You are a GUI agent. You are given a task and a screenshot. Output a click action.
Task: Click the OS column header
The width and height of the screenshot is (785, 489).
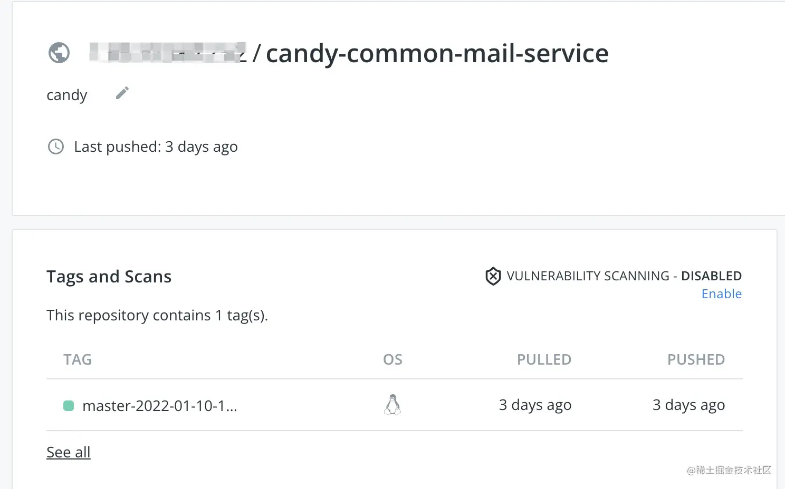392,359
